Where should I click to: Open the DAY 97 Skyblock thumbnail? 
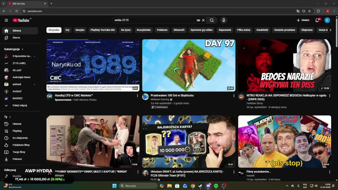(189, 65)
